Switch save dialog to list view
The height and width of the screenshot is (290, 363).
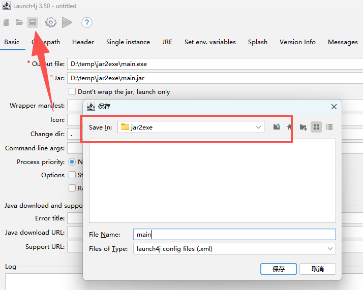[x=329, y=127]
